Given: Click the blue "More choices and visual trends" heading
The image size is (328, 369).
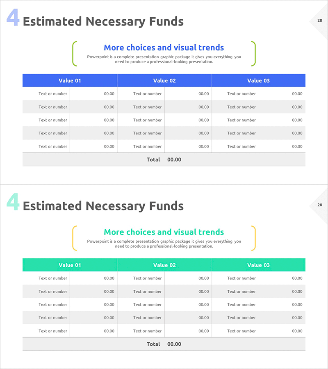Looking at the screenshot, I should [164, 48].
